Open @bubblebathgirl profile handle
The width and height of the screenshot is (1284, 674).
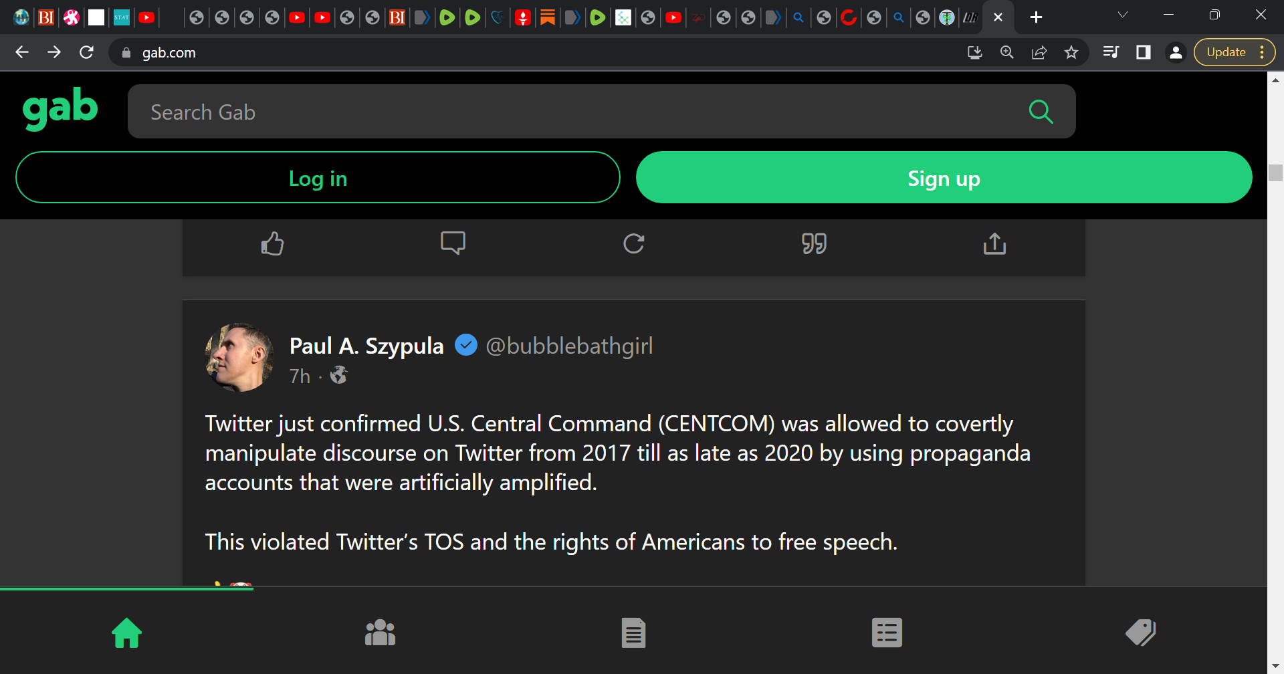pyautogui.click(x=569, y=346)
